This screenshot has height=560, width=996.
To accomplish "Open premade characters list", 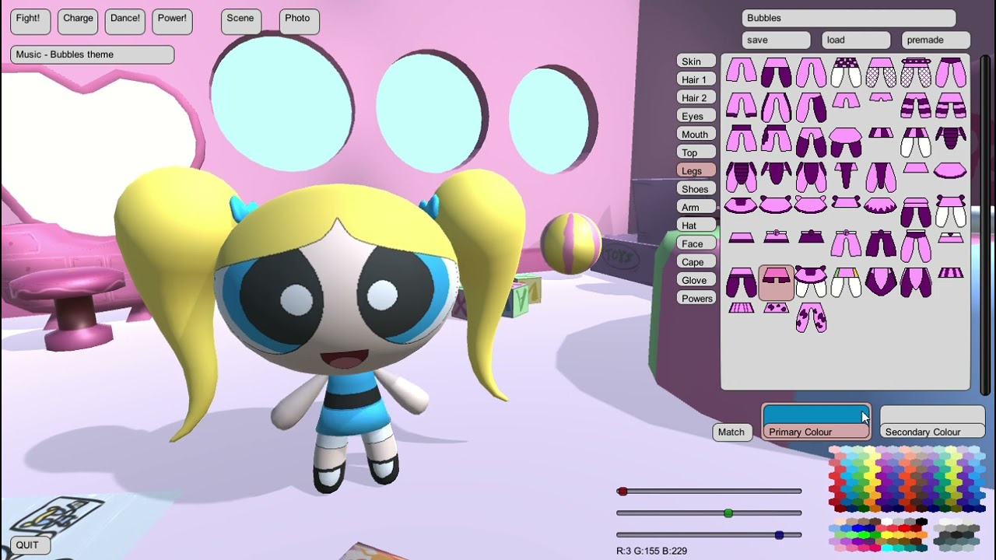I will (936, 40).
